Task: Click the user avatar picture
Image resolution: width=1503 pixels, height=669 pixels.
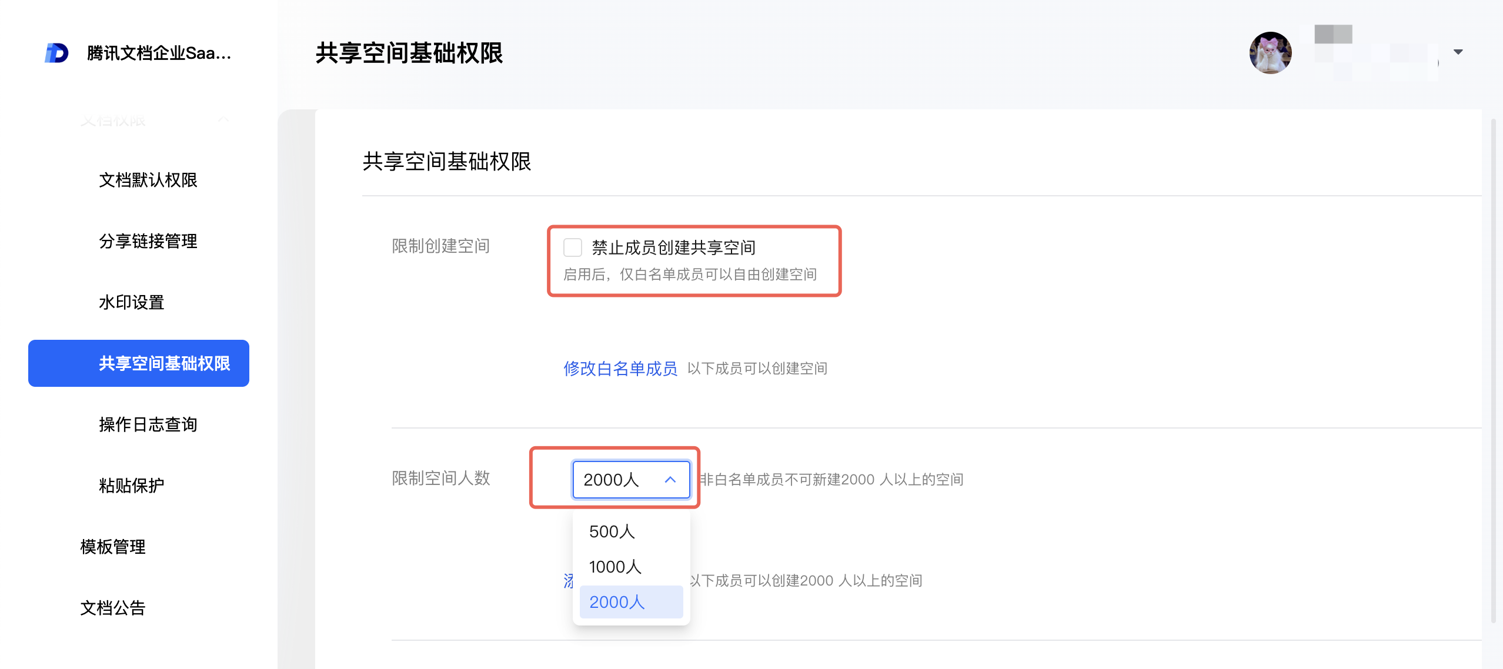Action: point(1270,53)
